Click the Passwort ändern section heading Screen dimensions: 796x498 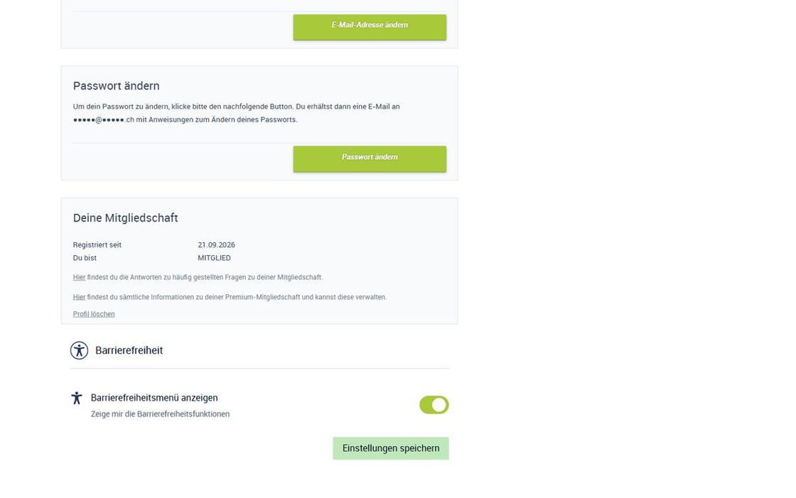click(x=117, y=86)
